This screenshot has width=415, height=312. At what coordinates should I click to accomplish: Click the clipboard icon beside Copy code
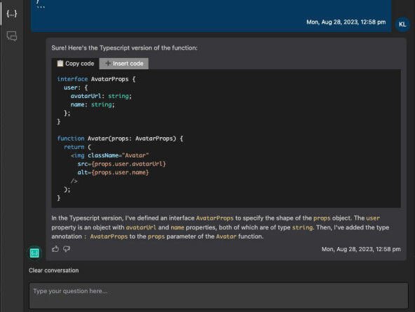(x=60, y=64)
